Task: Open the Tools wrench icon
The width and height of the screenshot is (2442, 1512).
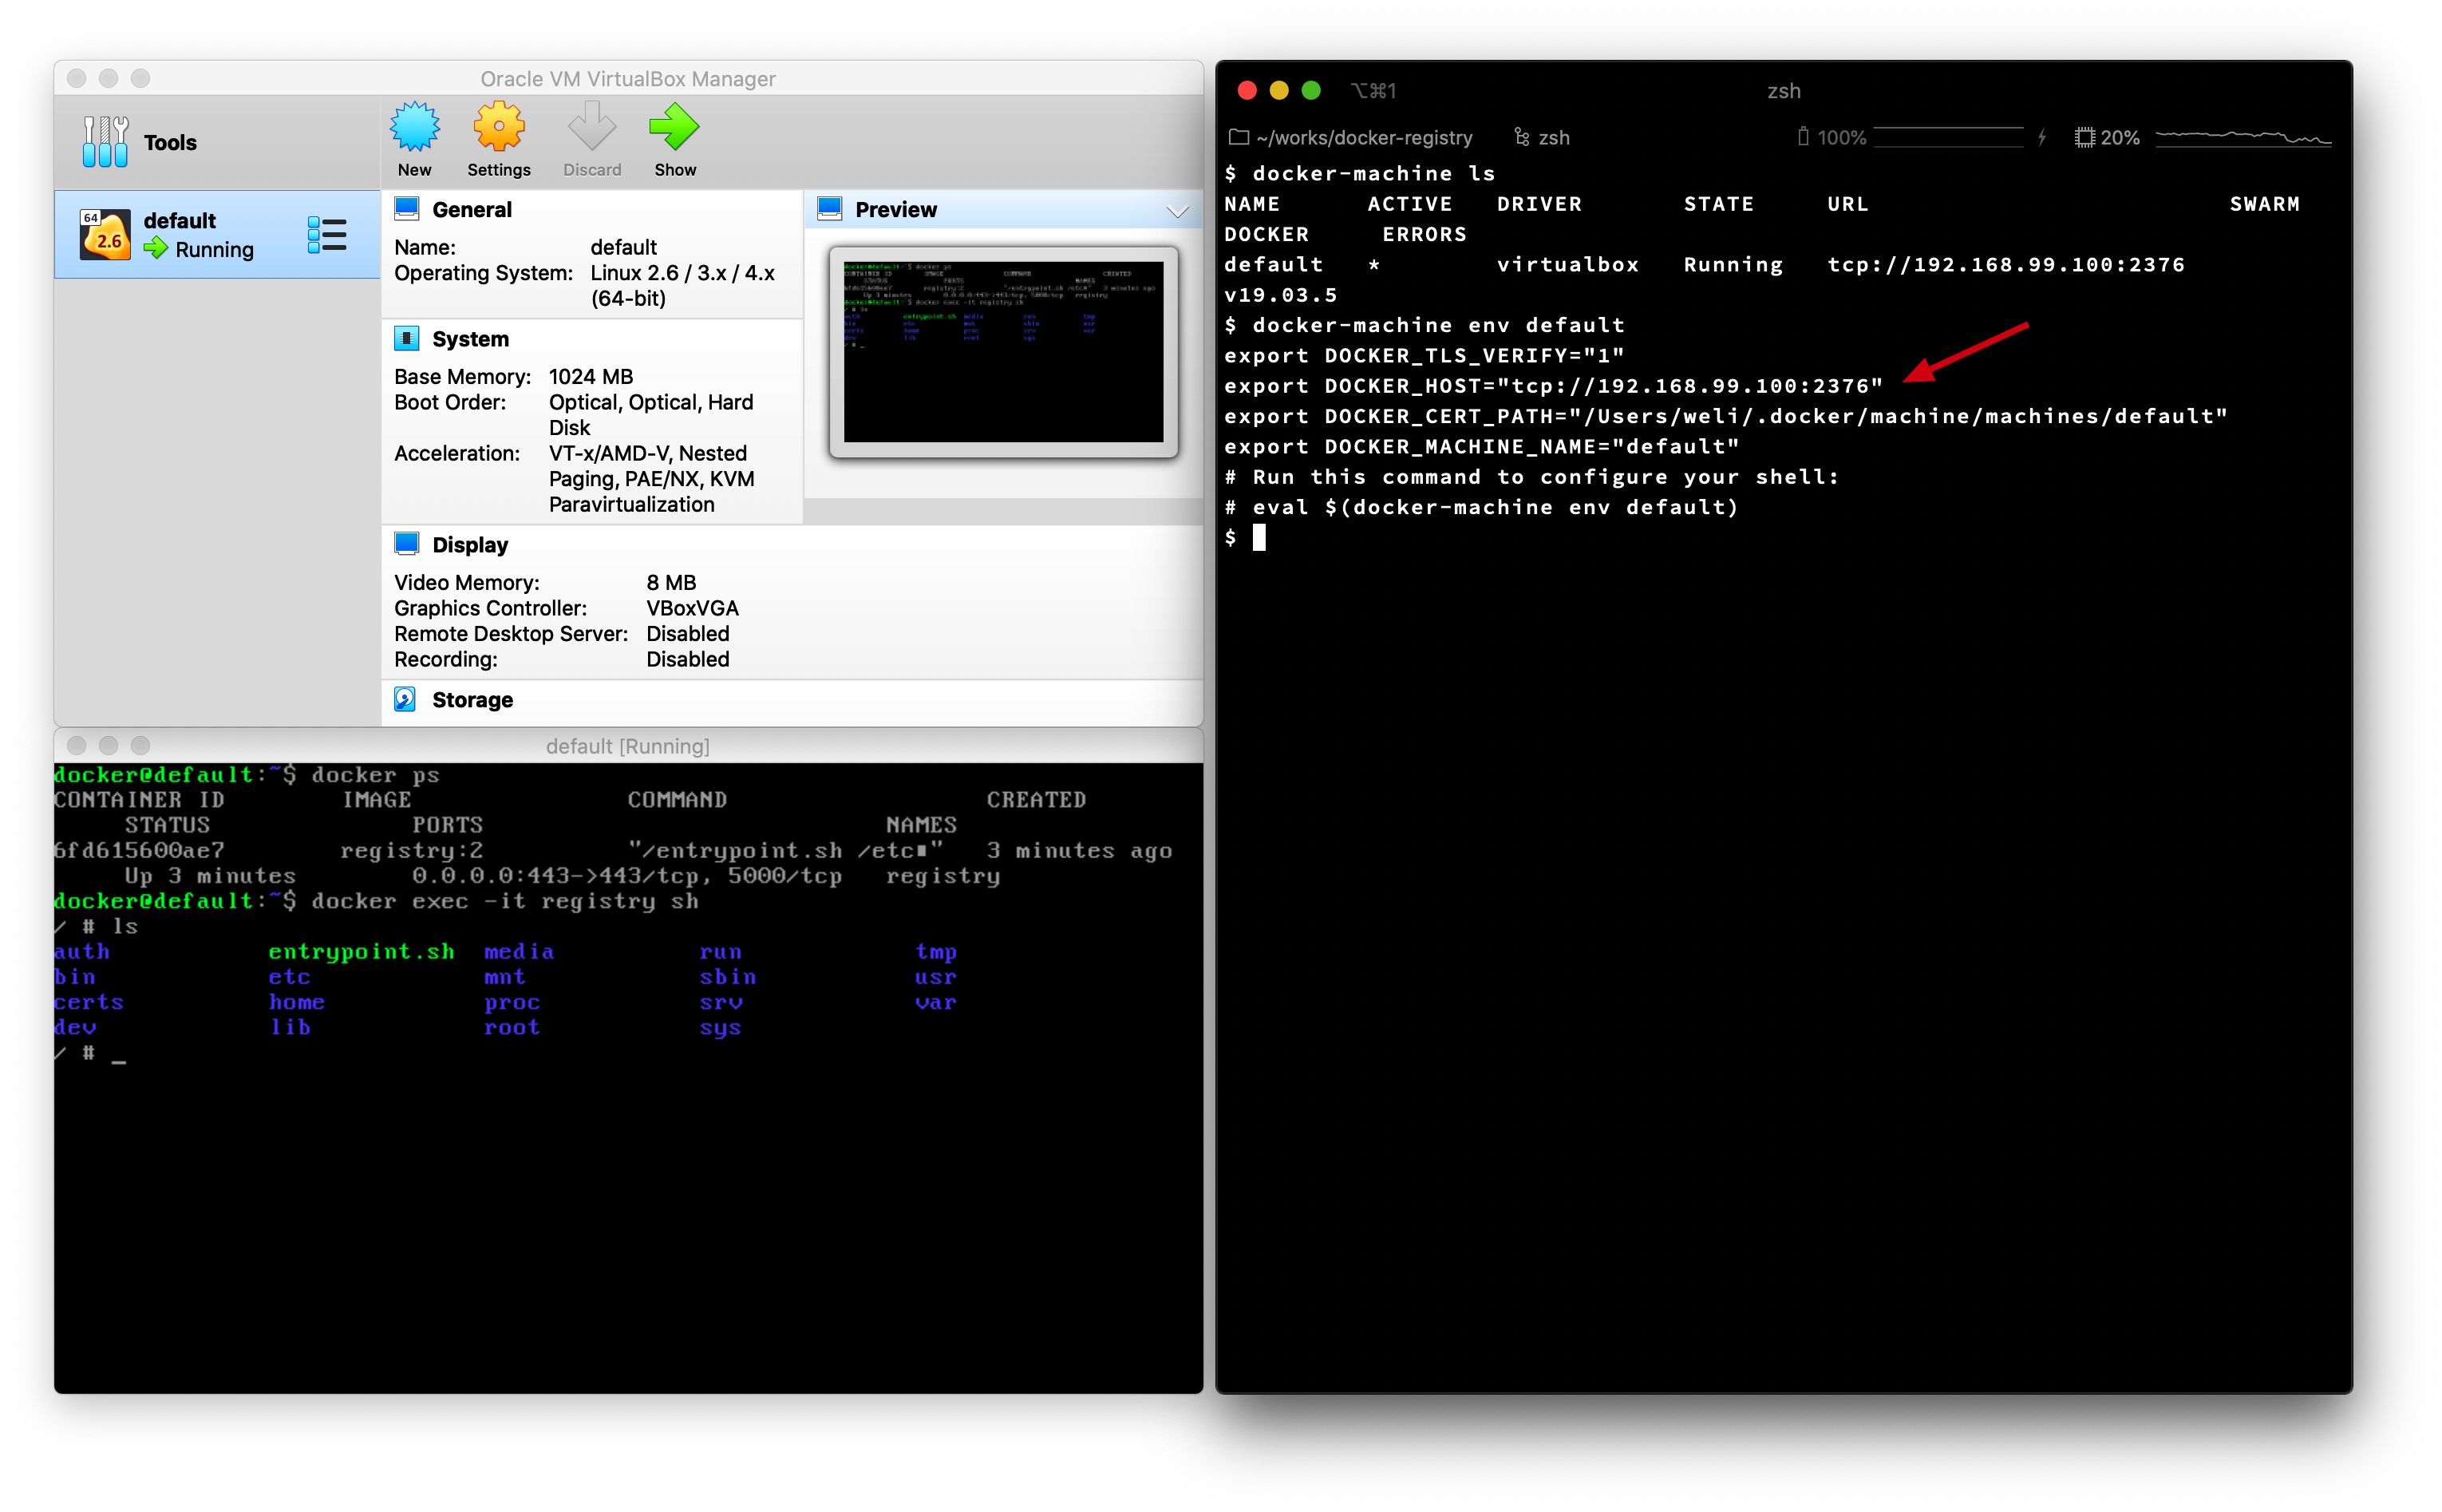Action: [x=105, y=141]
